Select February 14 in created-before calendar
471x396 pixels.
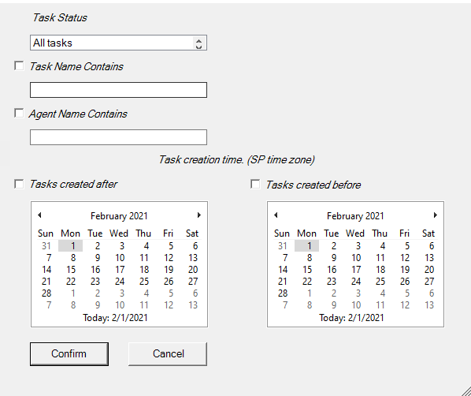[x=283, y=269]
